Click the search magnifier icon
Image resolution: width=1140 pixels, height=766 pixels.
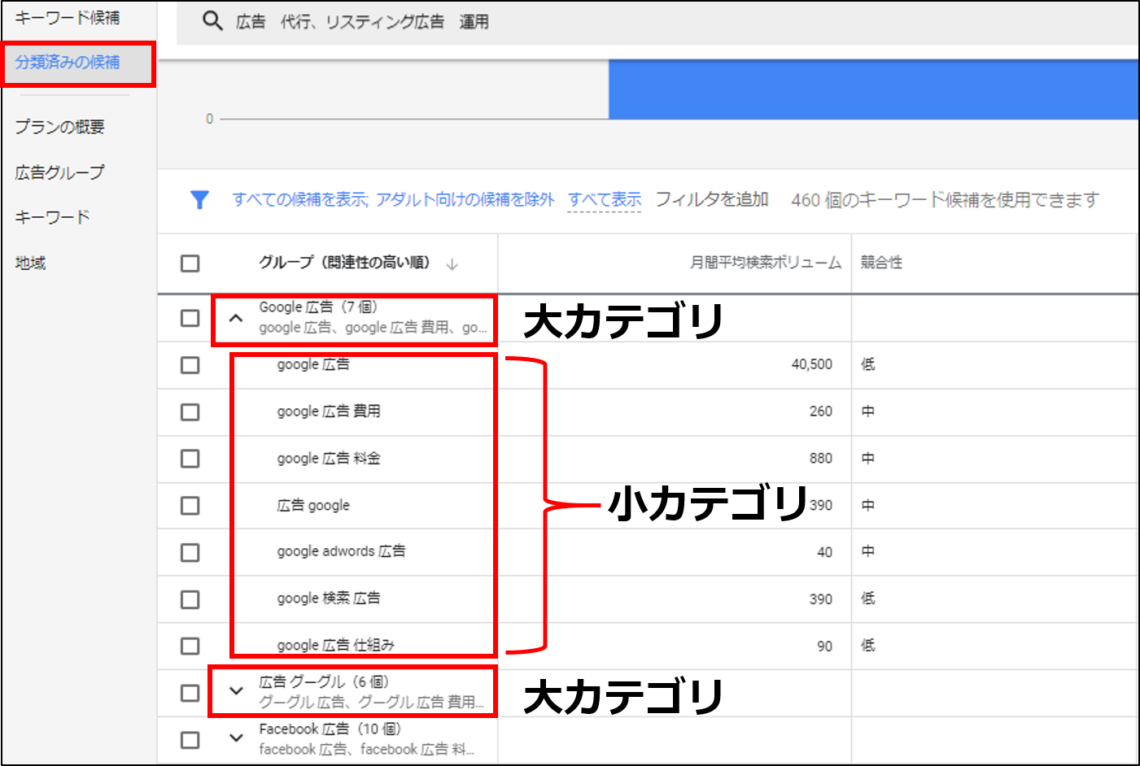[x=212, y=21]
